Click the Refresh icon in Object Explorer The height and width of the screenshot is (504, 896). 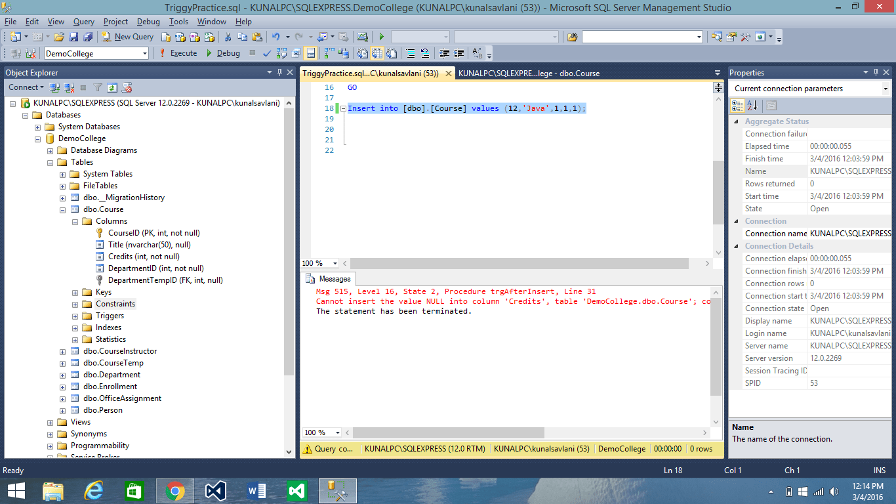tap(112, 87)
